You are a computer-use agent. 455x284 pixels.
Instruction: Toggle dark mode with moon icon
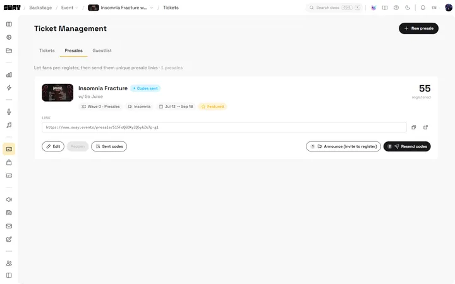point(408,8)
